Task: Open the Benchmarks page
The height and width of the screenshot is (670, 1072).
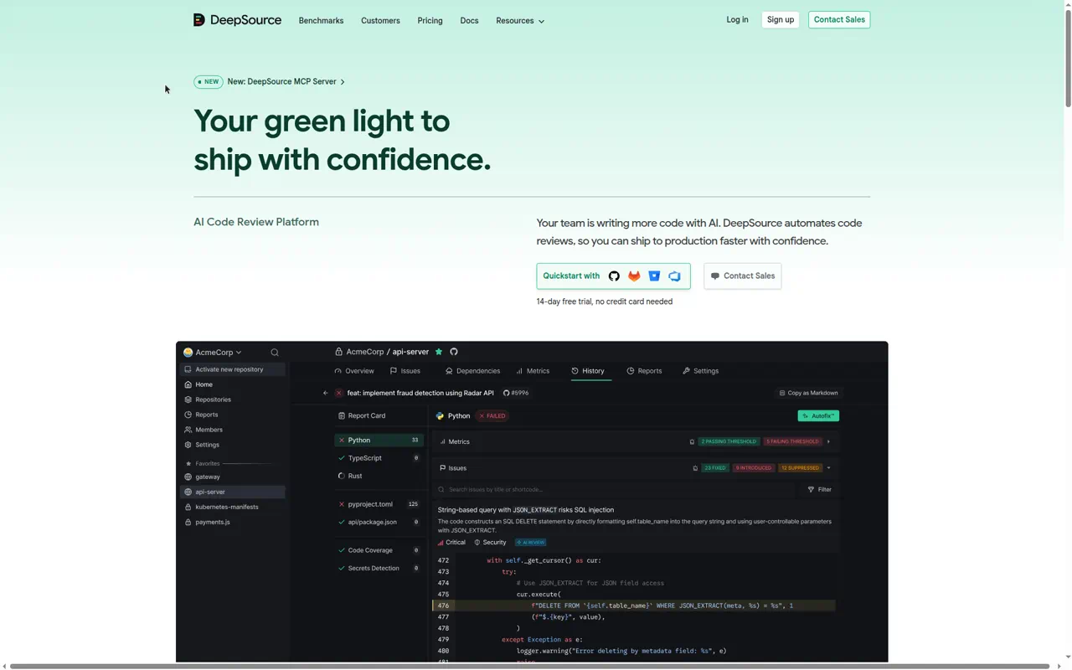Action: 321,21
